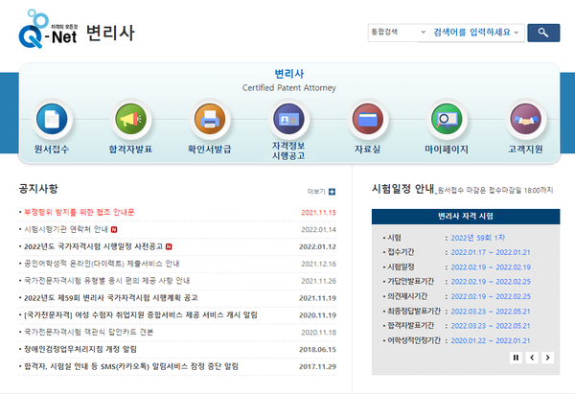The width and height of the screenshot is (575, 394).
Task: Open notice 제59회 변리사 국가자격시험 시행계획 공고
Action: (x=111, y=298)
